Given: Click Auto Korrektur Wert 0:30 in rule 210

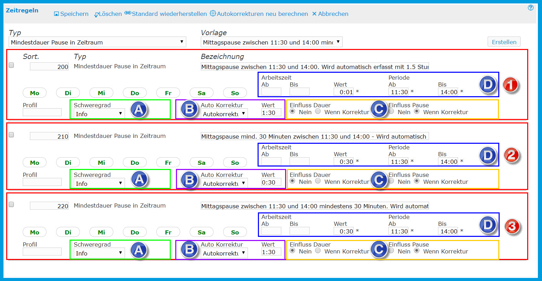Looking at the screenshot, I should pyautogui.click(x=271, y=182).
